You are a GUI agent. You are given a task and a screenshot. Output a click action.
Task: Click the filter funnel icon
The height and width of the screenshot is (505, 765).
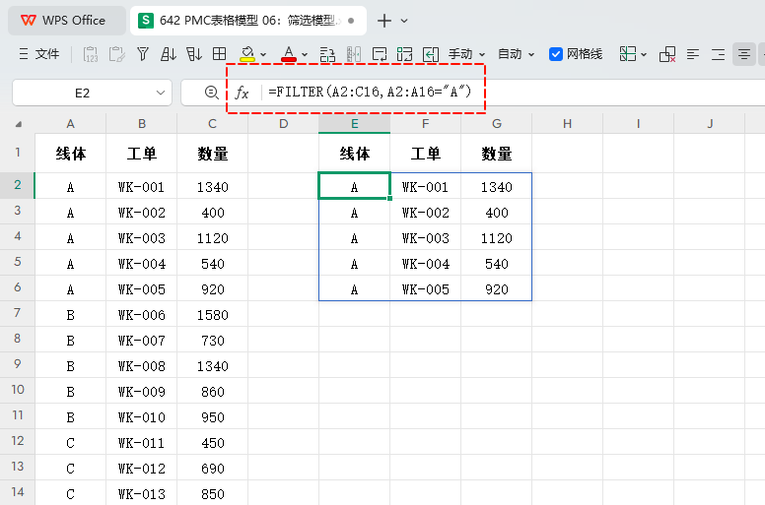click(143, 53)
